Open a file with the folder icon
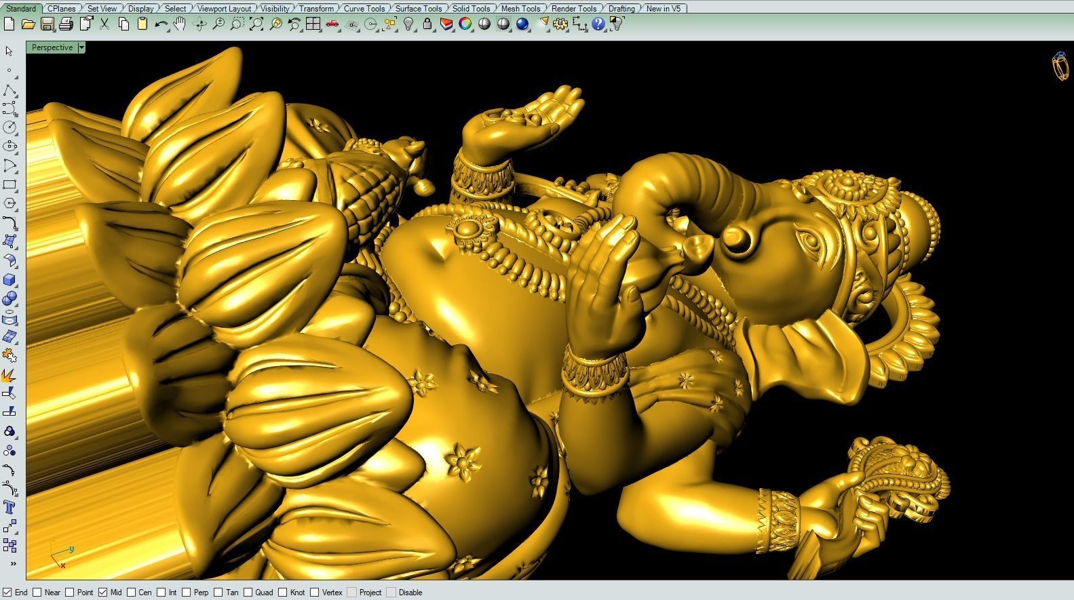The height and width of the screenshot is (600, 1074). (x=28, y=24)
